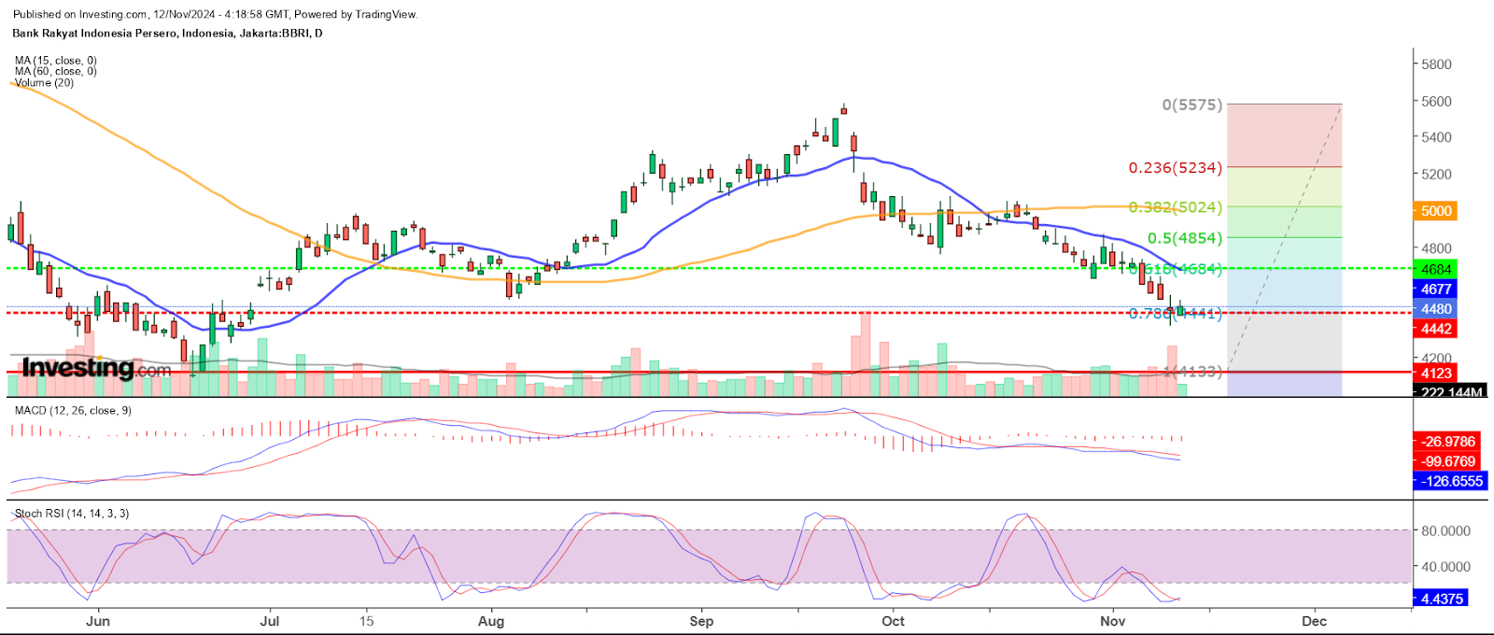The image size is (1494, 635).
Task: Click the MA (60, close, 0) legend label
Action: pyautogui.click(x=55, y=72)
